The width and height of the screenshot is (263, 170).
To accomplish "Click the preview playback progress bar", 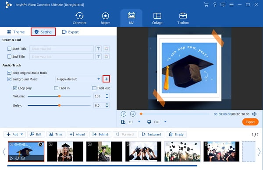I will [175, 114].
